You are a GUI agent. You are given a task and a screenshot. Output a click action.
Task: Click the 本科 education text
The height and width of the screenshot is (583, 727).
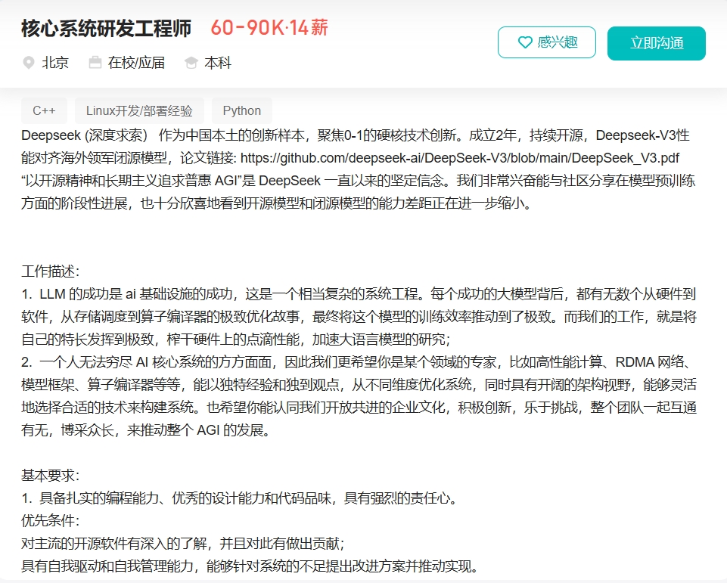[x=218, y=63]
